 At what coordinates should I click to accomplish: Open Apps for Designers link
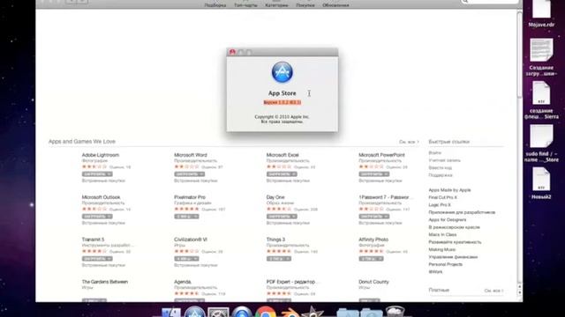(448, 219)
